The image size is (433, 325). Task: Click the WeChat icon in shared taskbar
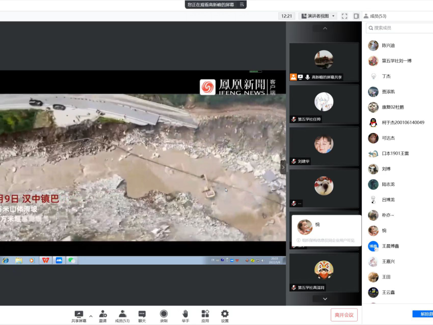click(72, 260)
